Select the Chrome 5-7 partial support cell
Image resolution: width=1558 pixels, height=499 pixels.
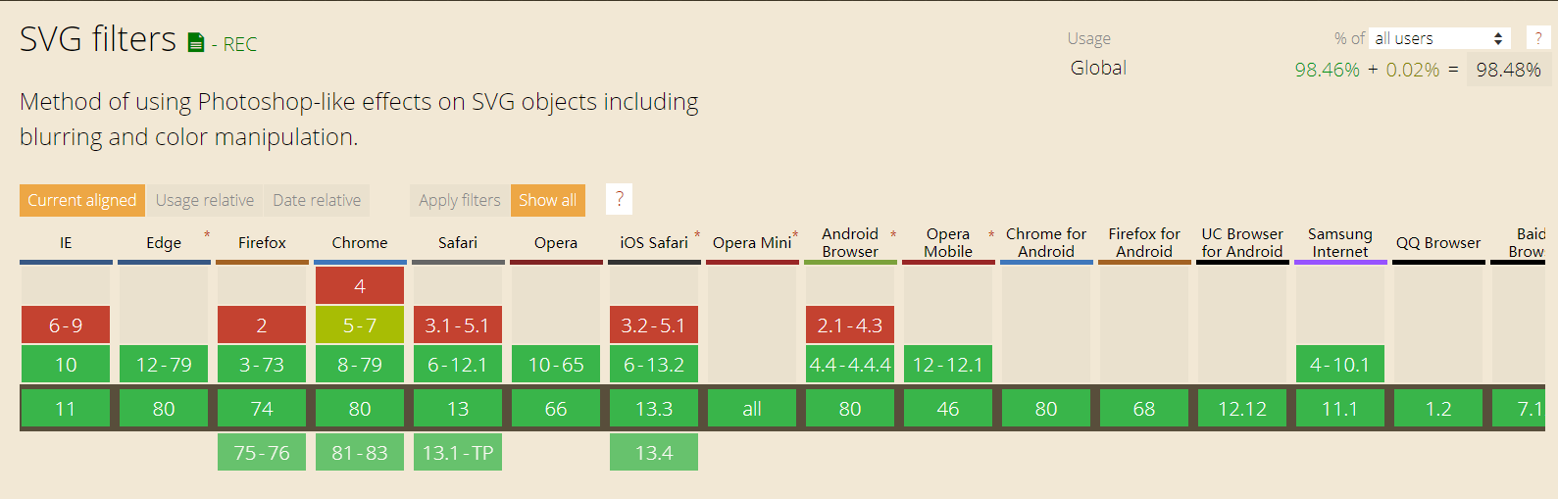click(360, 325)
